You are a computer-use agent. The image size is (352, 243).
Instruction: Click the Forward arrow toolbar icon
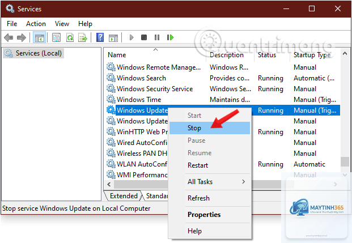pyautogui.click(x=22, y=37)
